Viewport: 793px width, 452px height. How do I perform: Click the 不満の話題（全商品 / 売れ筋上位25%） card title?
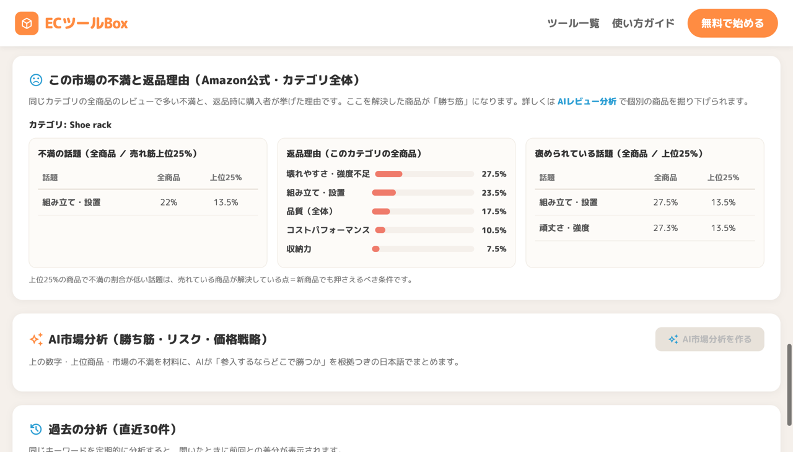[x=118, y=154]
